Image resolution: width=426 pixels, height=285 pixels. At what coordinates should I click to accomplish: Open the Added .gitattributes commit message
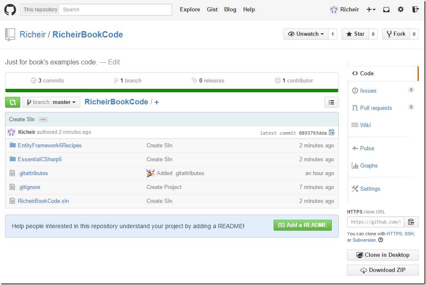click(180, 173)
